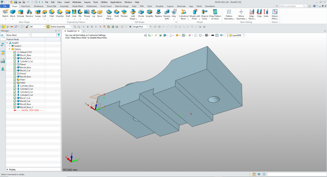The height and width of the screenshot is (177, 327).
Task: Expand the Solid(1) tree node
Action: (10, 46)
